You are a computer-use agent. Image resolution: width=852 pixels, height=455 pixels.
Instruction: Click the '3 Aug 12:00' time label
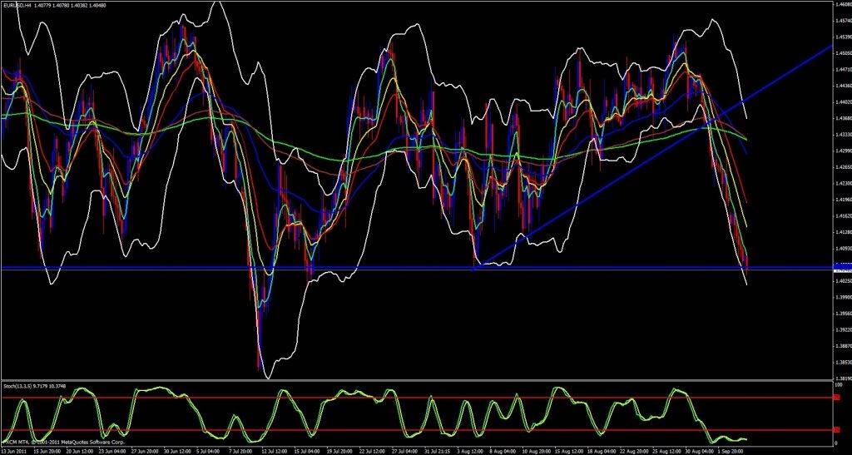(471, 451)
